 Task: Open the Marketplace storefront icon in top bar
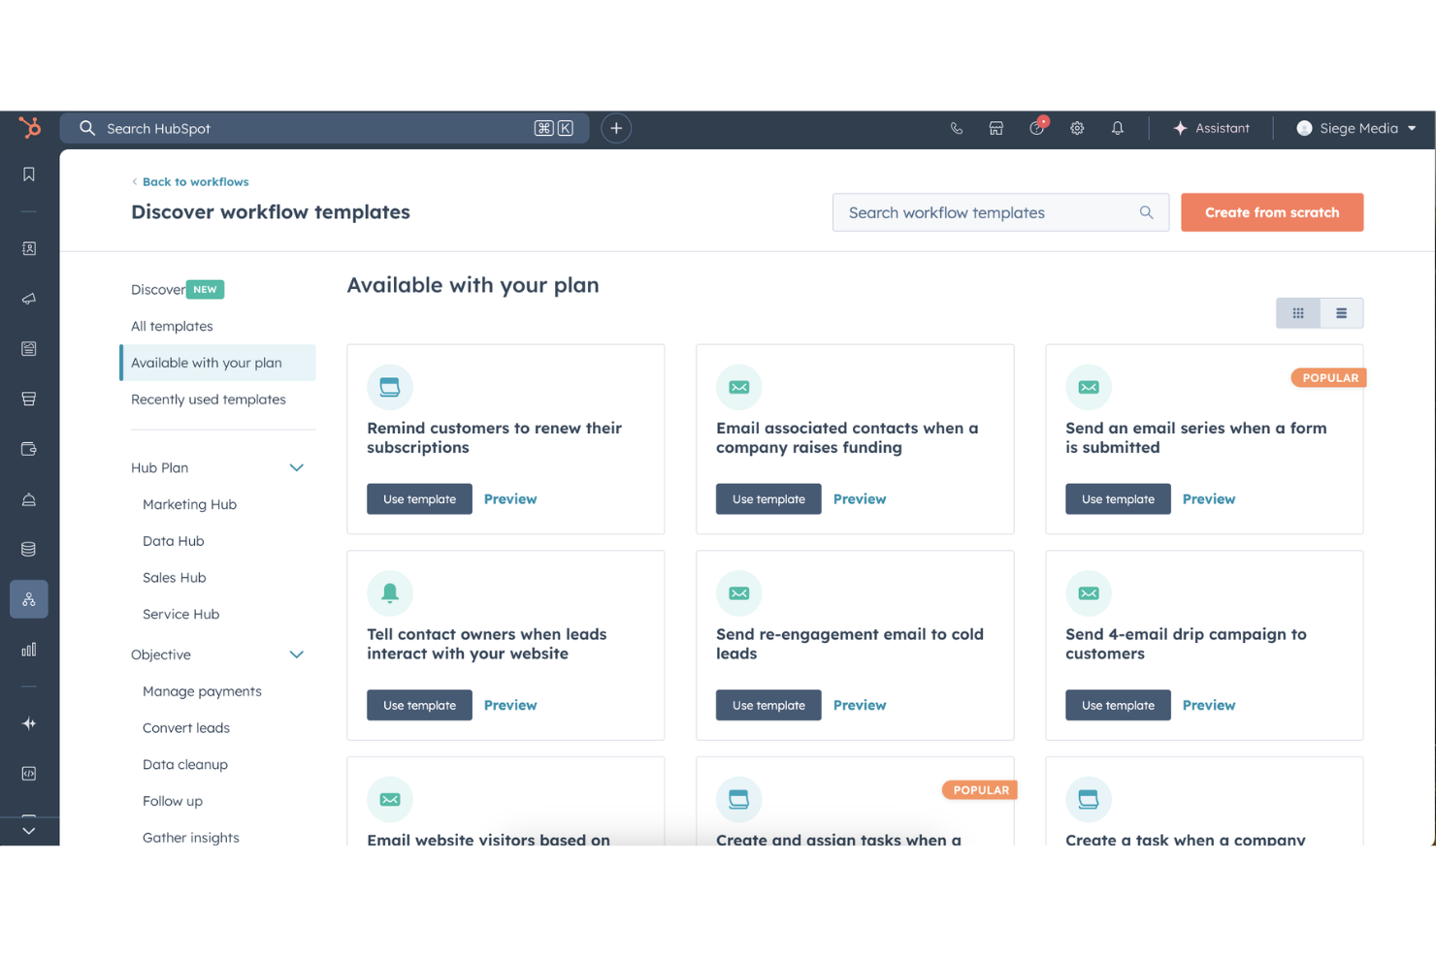coord(995,127)
